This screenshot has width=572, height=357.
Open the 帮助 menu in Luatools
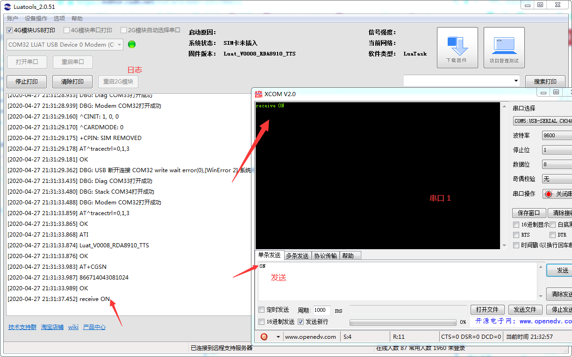point(77,19)
